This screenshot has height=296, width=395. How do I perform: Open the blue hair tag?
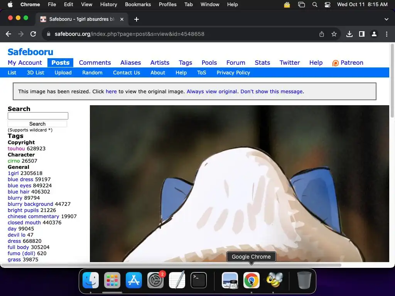[19, 192]
